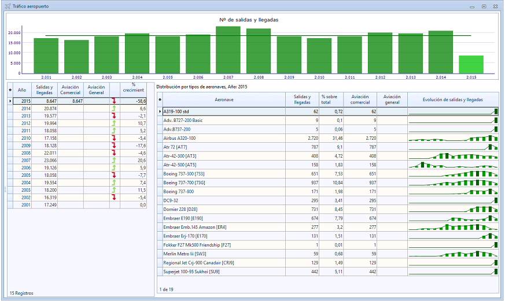This screenshot has width=505, height=301.
Task: Click the evolution sparkline for Atr-42-500 [AT5]
Action: pyautogui.click(x=453, y=165)
